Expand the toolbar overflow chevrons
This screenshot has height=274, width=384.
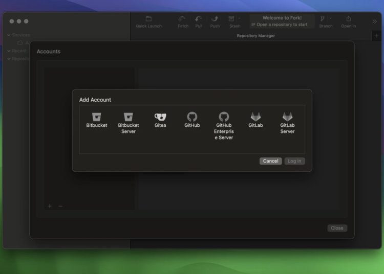(x=374, y=21)
